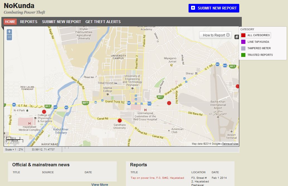Screen dimensions: 288x186
Task: Click the TITLE column header in Reports
Action: click(x=134, y=172)
